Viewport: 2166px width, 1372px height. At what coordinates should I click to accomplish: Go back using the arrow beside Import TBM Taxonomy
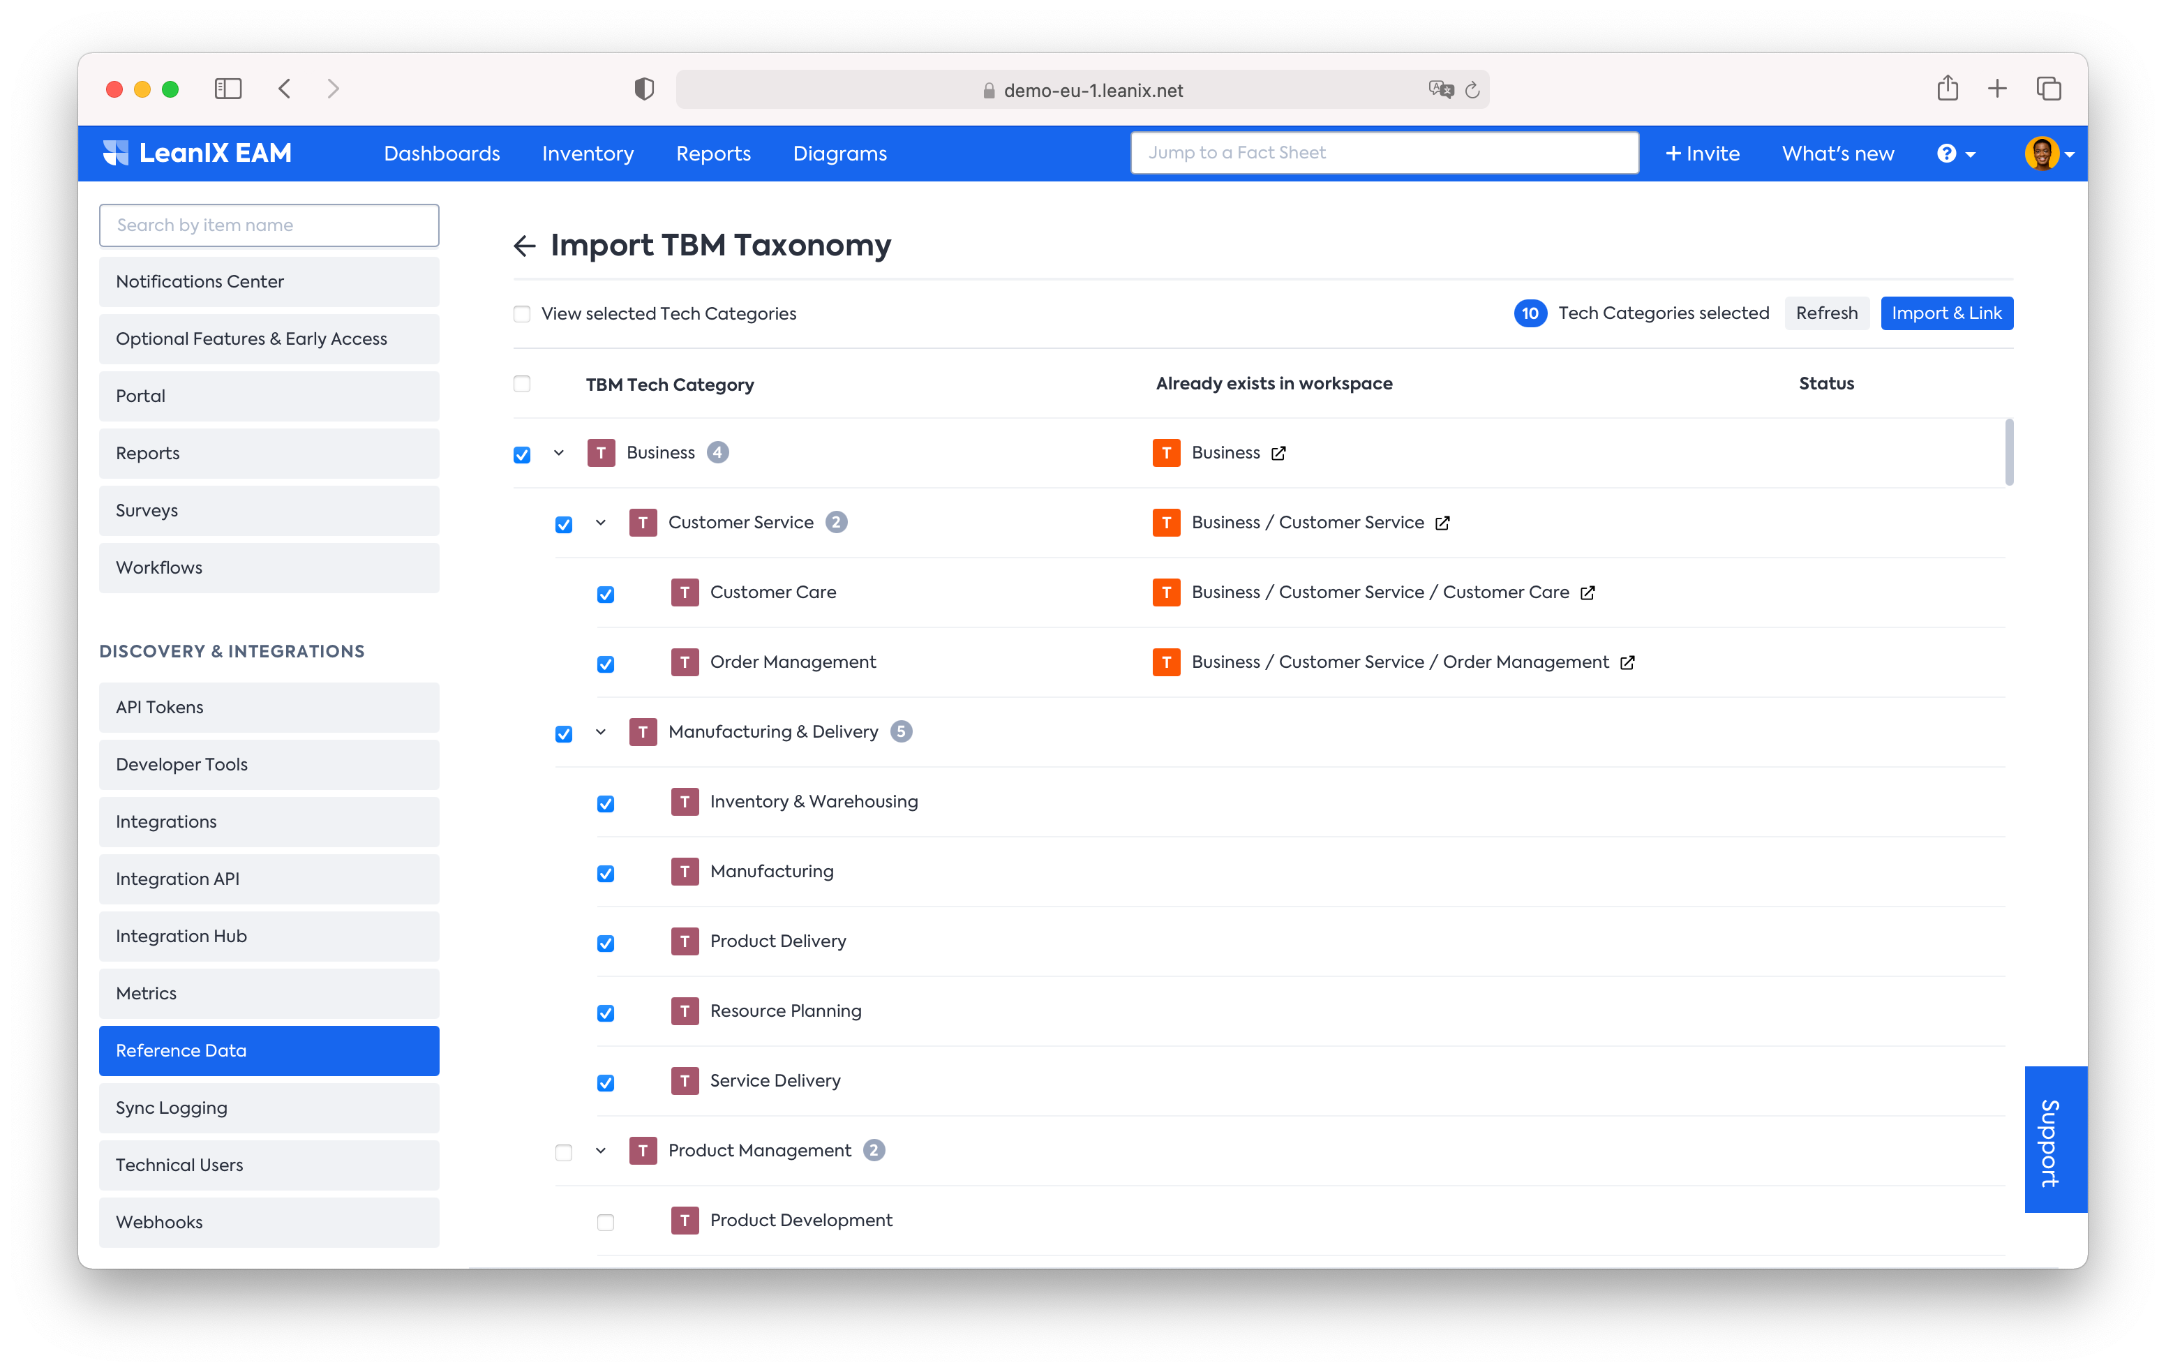525,246
